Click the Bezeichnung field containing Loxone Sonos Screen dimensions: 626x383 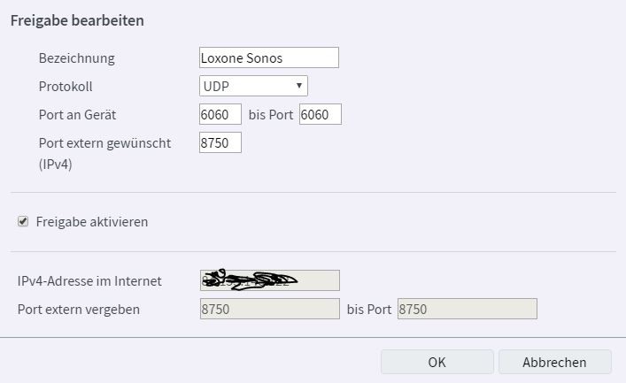(x=269, y=57)
